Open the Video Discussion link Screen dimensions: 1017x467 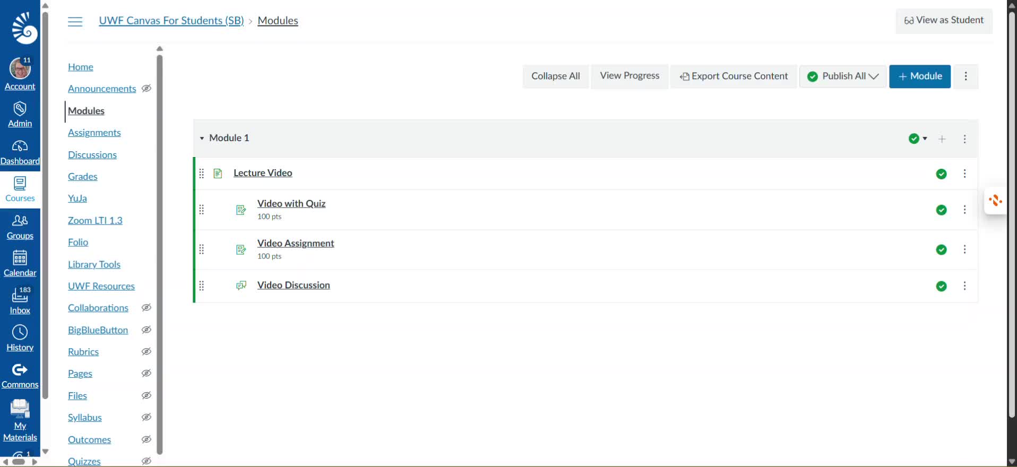(293, 286)
